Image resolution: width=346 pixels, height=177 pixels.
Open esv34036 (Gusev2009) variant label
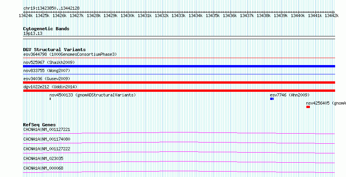[x=47, y=79]
